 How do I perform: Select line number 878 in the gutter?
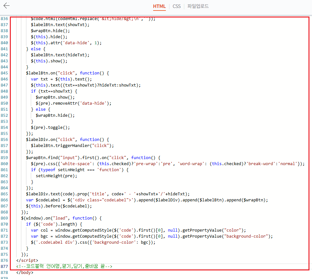(4, 272)
